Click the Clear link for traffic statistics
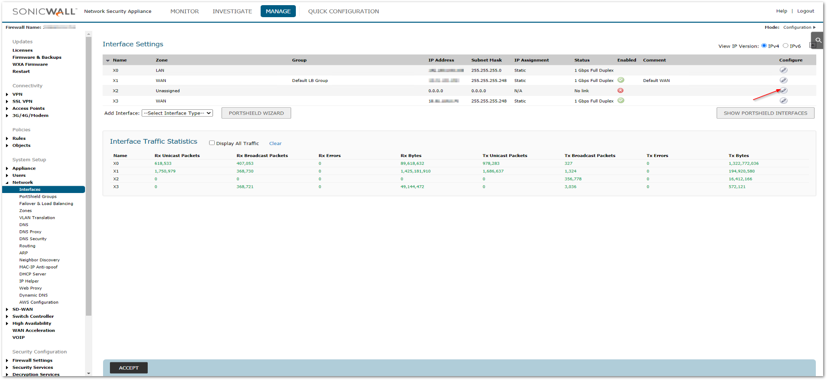The height and width of the screenshot is (380, 827). [x=275, y=144]
